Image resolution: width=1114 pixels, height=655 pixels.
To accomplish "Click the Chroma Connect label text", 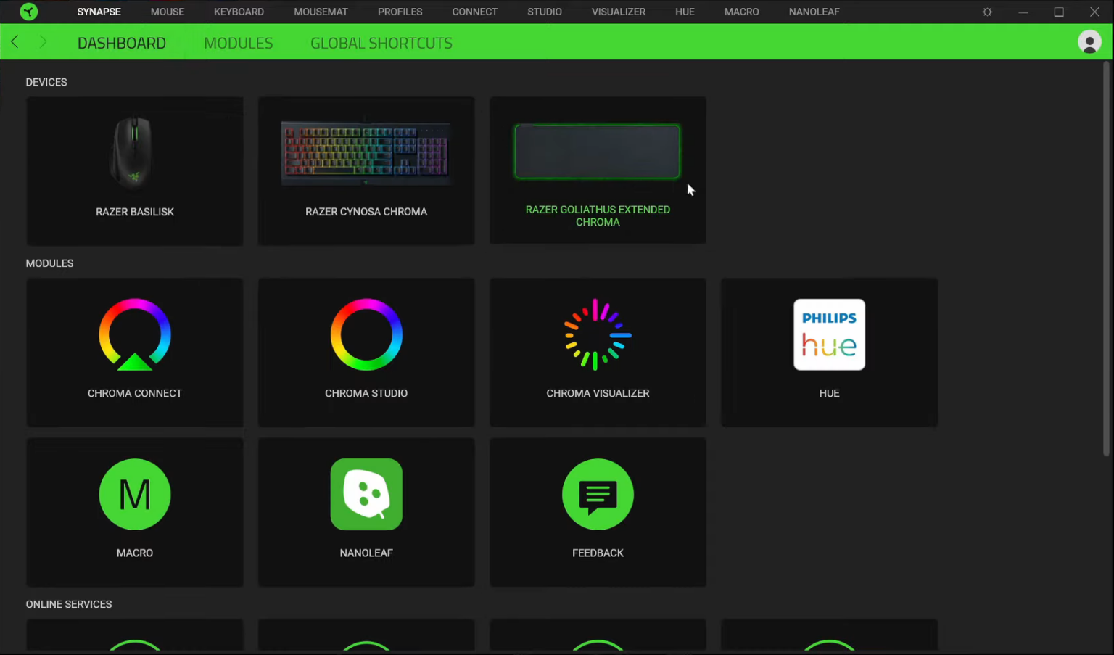I will 135,393.
